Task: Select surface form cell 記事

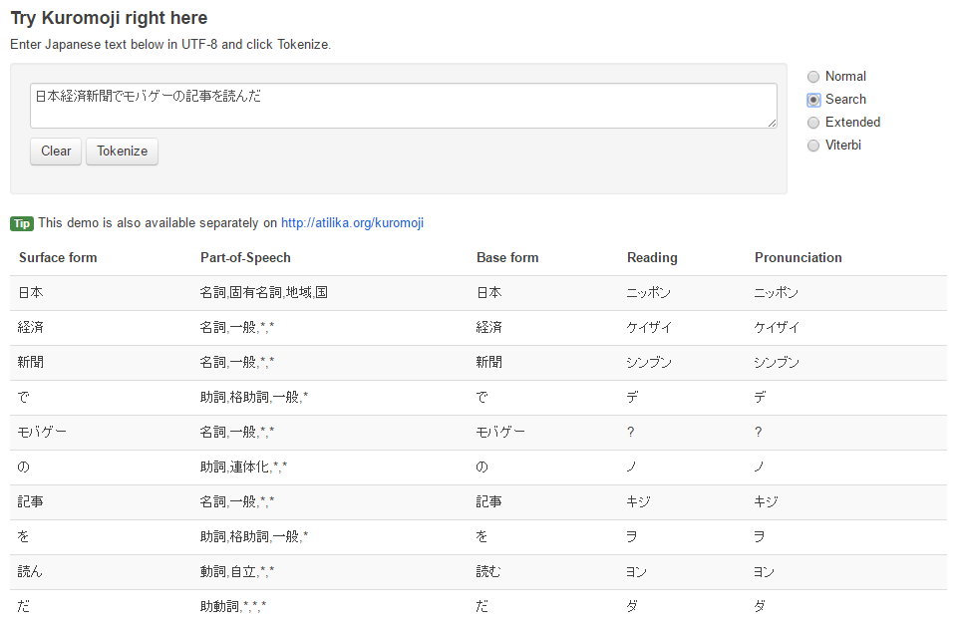Action: point(31,502)
